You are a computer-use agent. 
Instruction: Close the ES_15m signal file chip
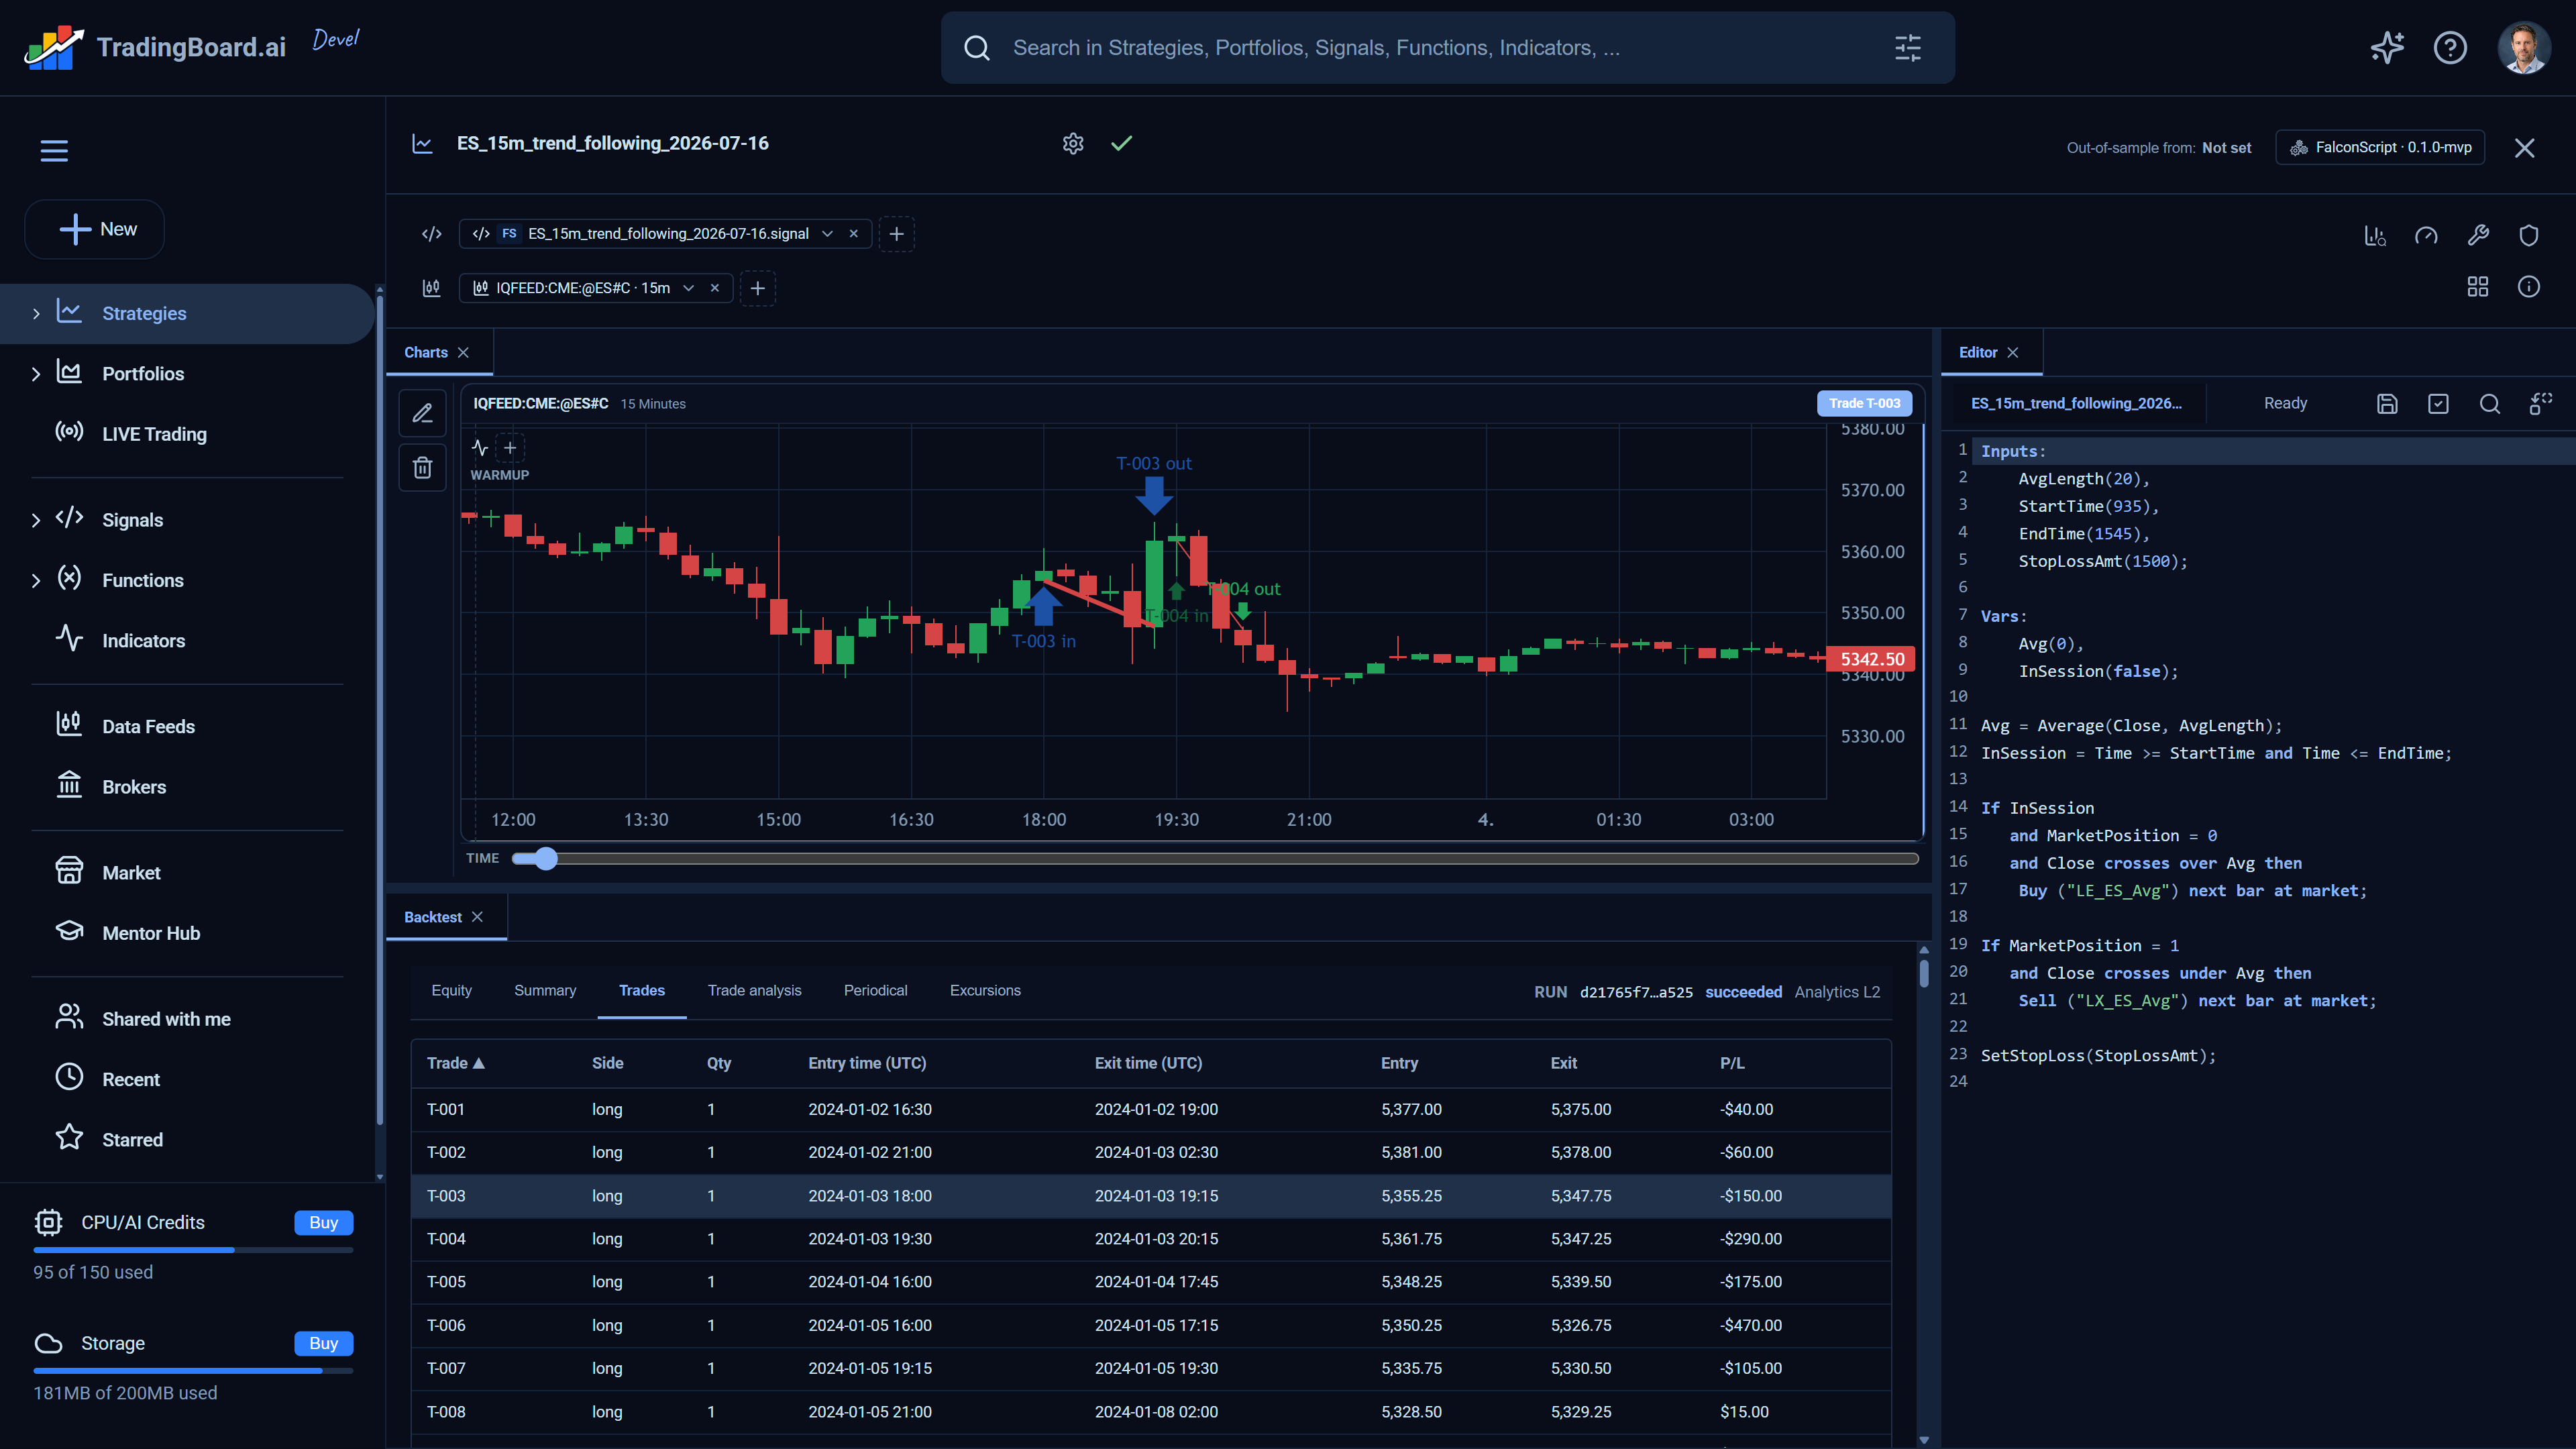854,234
